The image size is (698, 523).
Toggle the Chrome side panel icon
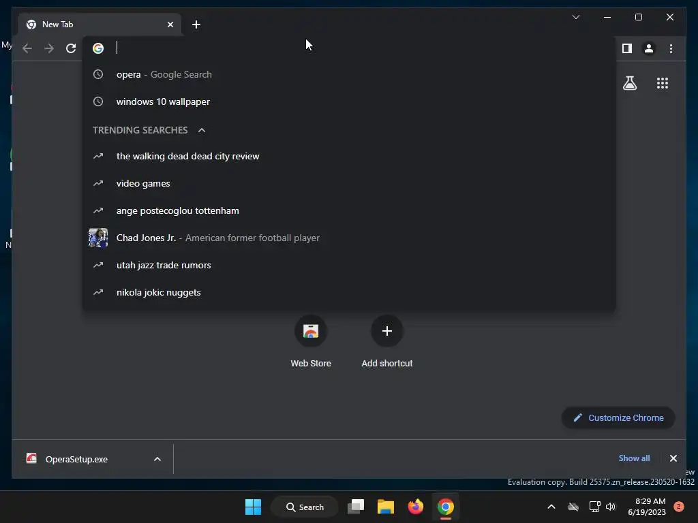(627, 48)
